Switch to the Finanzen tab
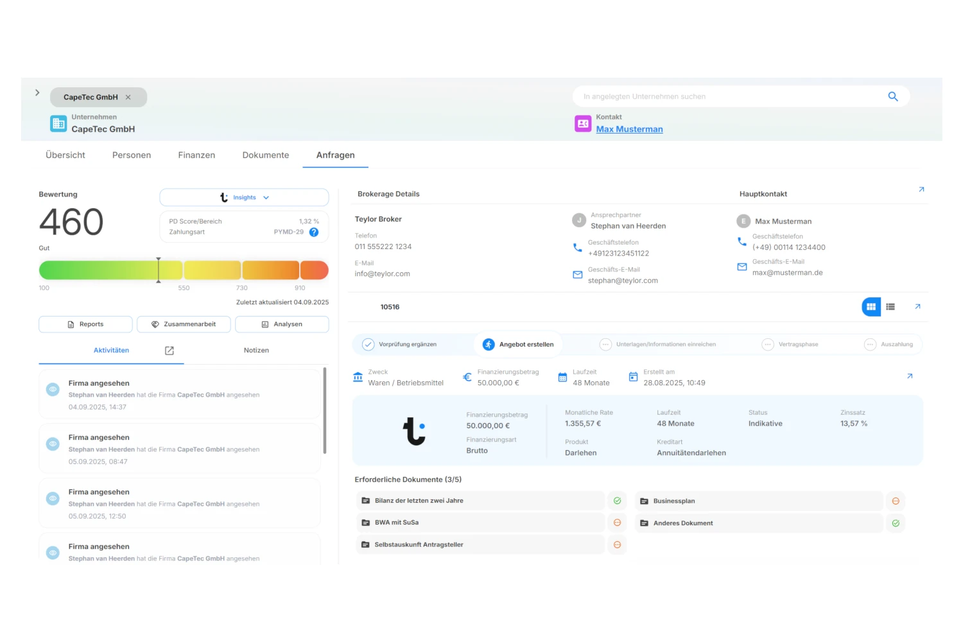963x642 pixels. pyautogui.click(x=196, y=155)
